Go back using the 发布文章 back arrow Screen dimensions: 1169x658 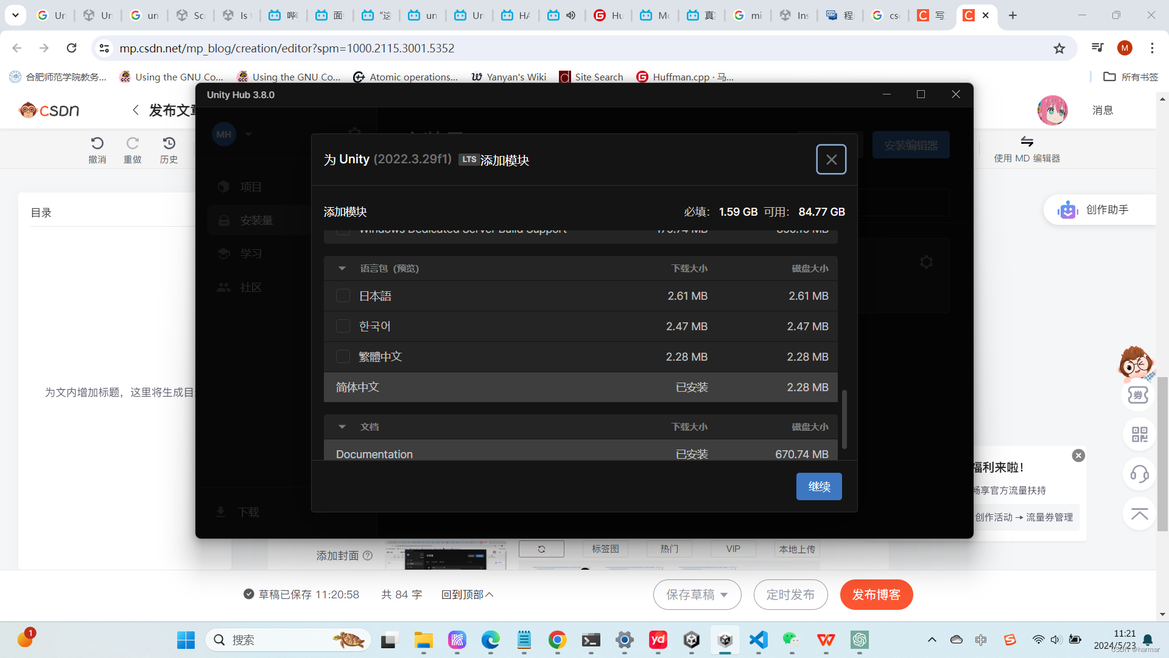[x=135, y=110]
